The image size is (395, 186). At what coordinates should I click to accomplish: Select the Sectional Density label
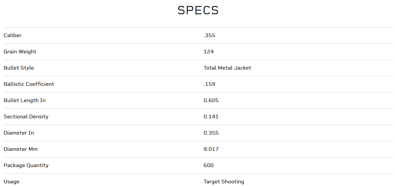coord(26,117)
